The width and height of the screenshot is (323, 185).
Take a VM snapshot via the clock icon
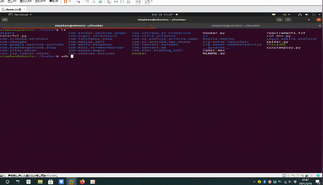(x=87, y=2)
